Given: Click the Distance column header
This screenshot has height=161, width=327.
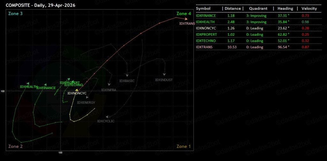Looking at the screenshot, I should (x=232, y=9).
